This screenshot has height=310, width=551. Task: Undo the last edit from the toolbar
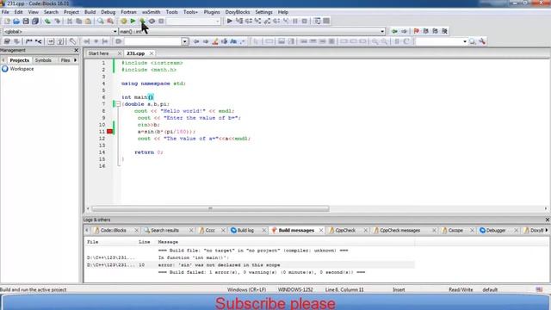(47, 21)
